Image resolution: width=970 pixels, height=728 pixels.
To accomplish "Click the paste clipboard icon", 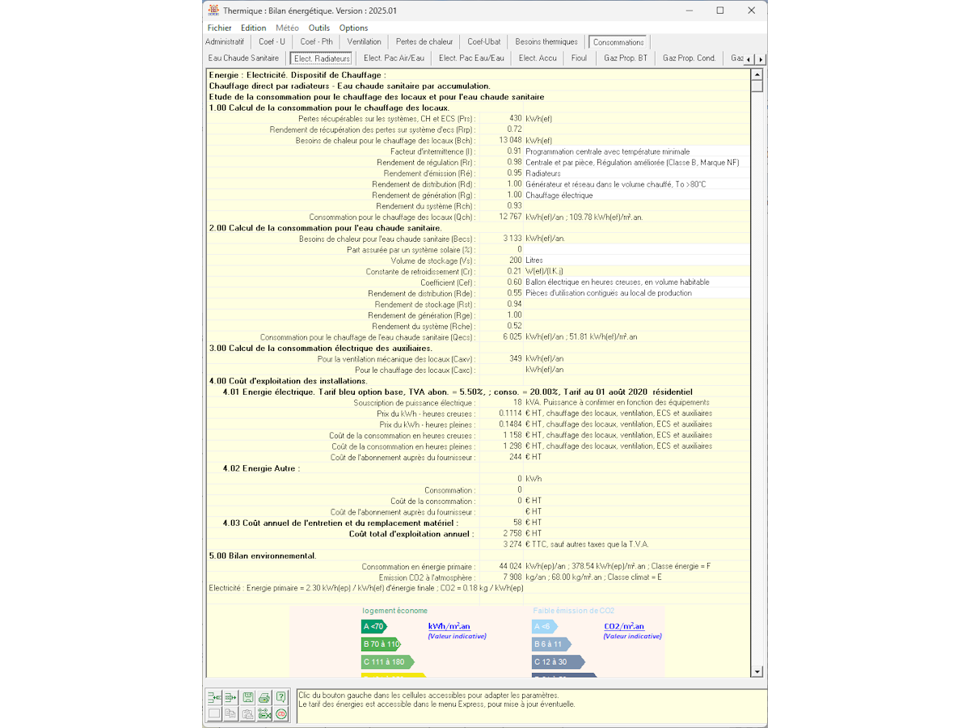I will coord(247,713).
